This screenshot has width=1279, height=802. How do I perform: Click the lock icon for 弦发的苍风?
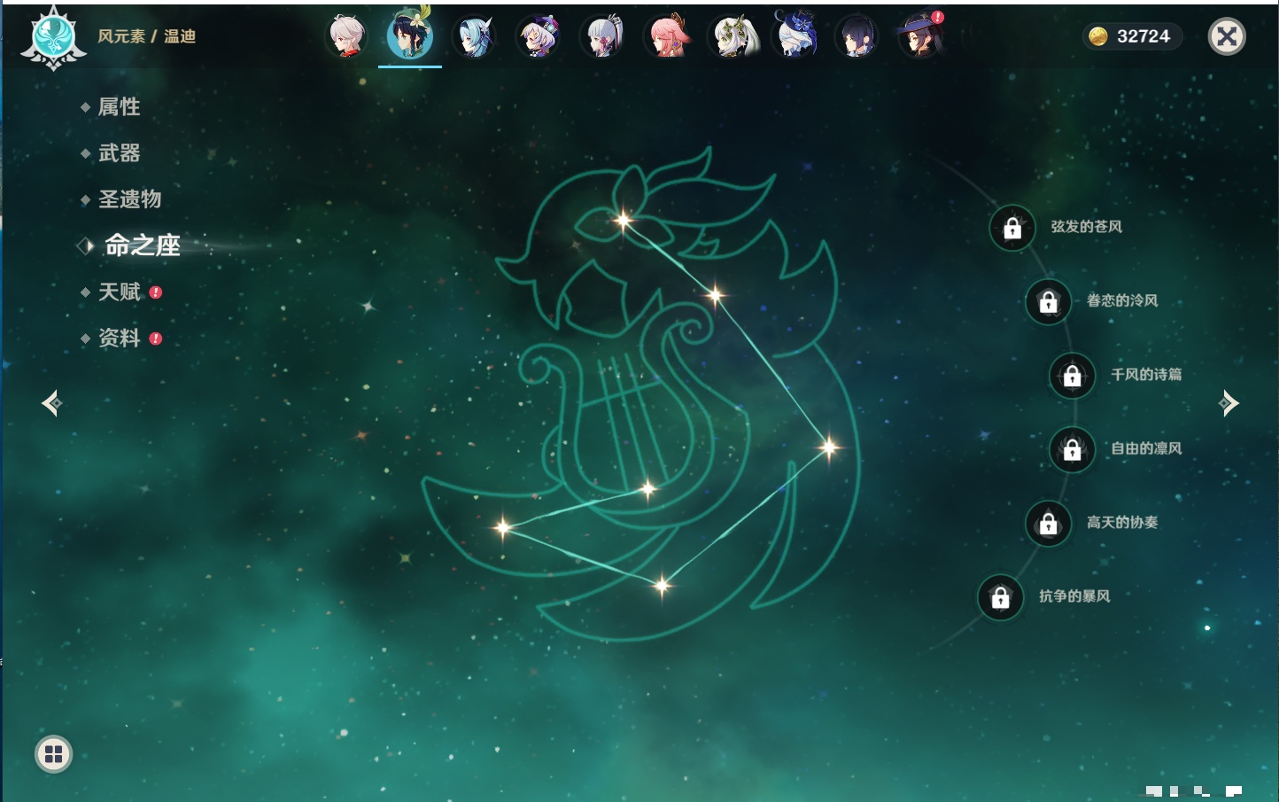[1012, 229]
